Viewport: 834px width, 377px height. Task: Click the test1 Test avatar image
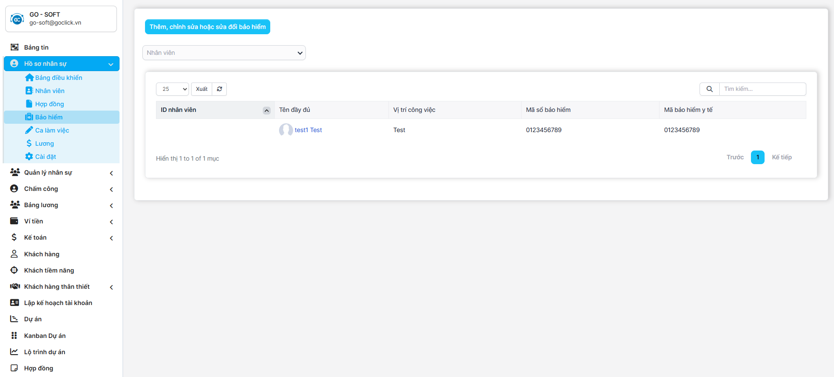[286, 130]
